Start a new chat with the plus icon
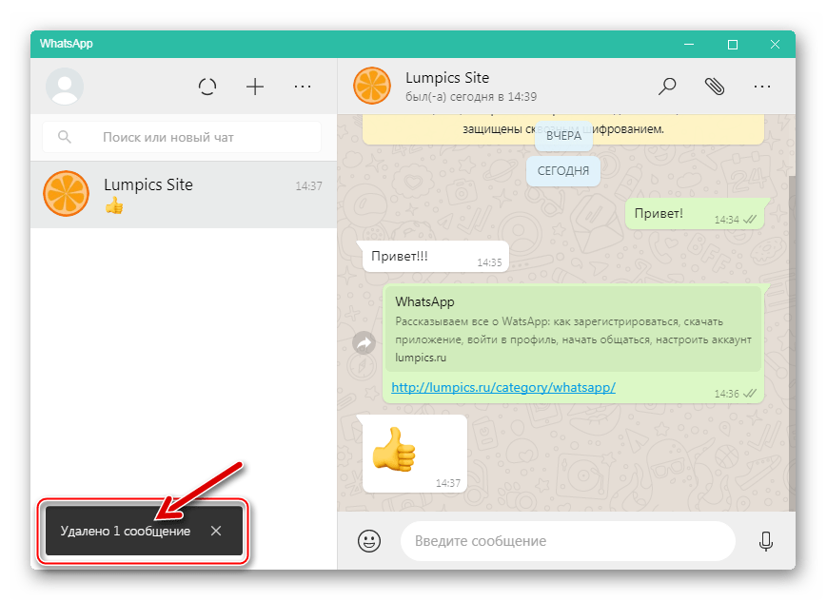Viewport: 827px width, 601px height. pyautogui.click(x=255, y=87)
